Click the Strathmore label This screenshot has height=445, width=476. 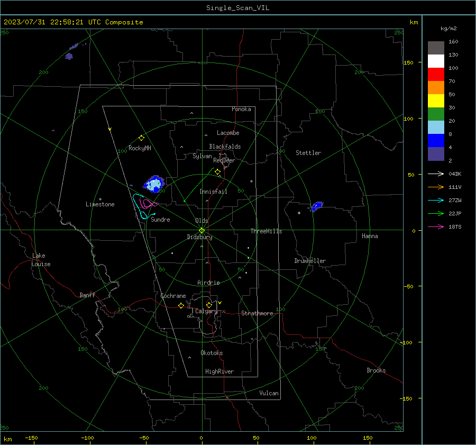tap(257, 313)
